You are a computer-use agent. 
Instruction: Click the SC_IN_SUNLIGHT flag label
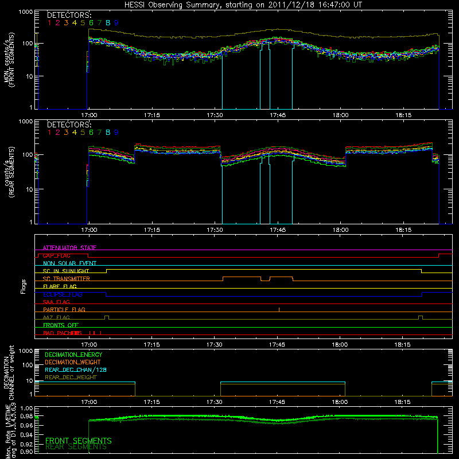point(66,271)
